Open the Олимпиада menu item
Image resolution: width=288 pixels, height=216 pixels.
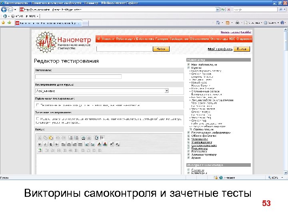pos(219,39)
